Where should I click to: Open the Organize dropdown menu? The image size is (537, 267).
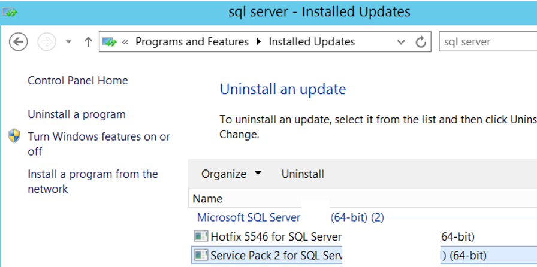coord(231,174)
